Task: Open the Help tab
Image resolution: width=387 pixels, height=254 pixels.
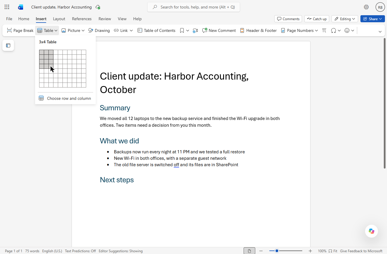Action: click(137, 19)
